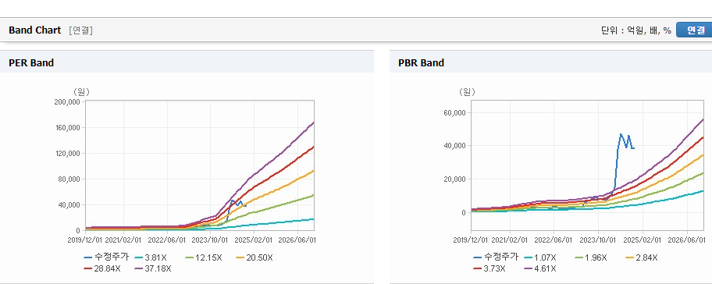Toggle the 1.07X series in PBR legend
712x284 pixels.
coord(539,257)
